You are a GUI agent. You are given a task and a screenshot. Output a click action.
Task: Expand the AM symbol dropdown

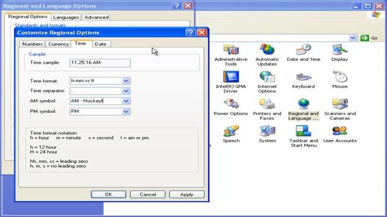point(126,101)
